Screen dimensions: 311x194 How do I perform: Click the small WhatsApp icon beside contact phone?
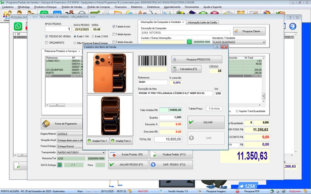(189, 42)
